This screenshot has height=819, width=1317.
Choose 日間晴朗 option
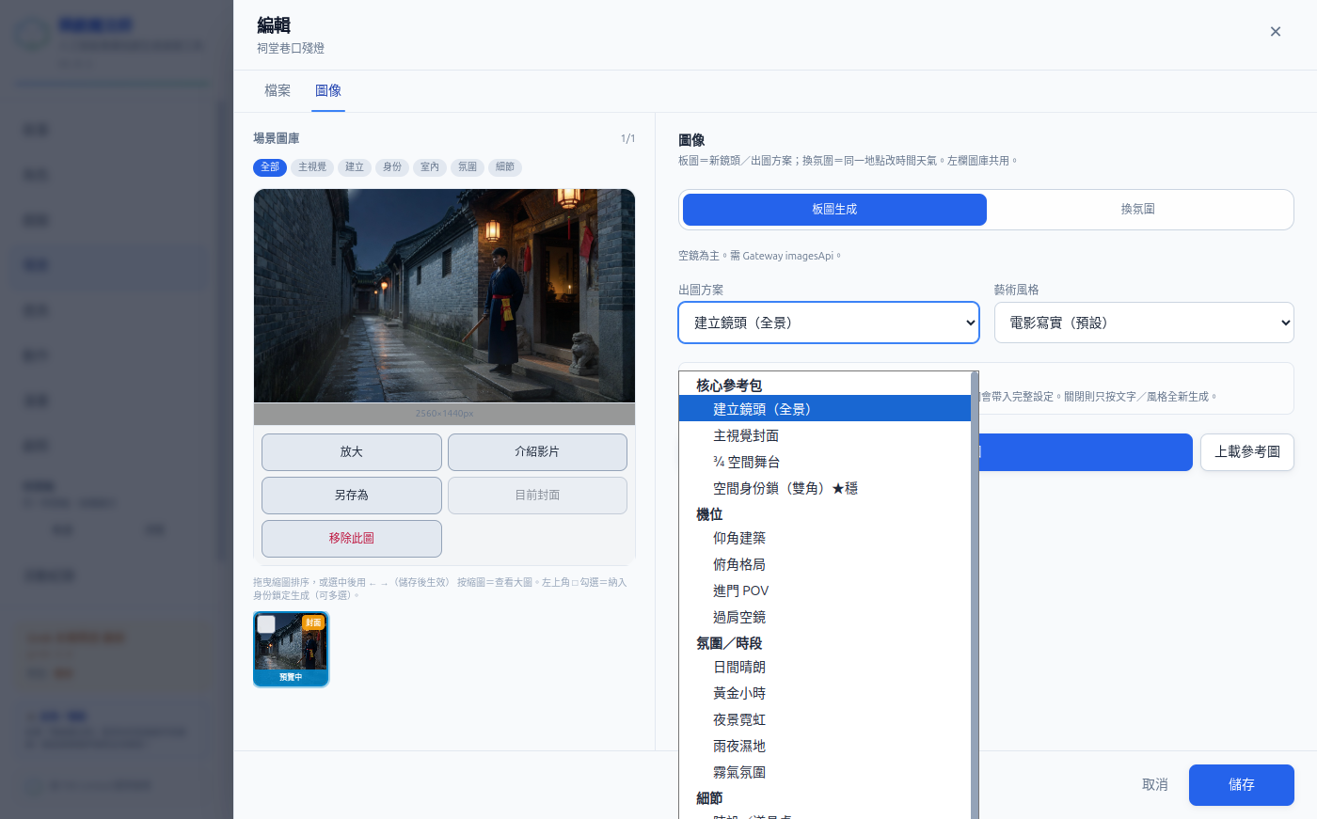825,667
